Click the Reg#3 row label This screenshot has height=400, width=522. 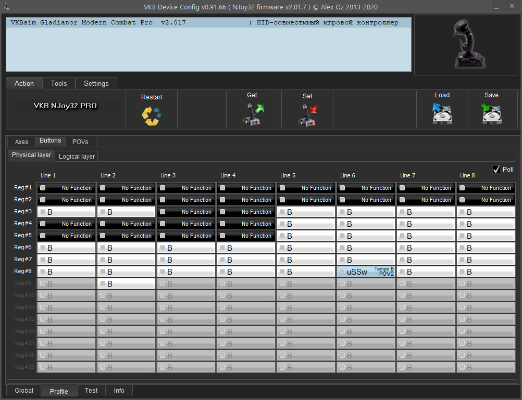(x=23, y=212)
